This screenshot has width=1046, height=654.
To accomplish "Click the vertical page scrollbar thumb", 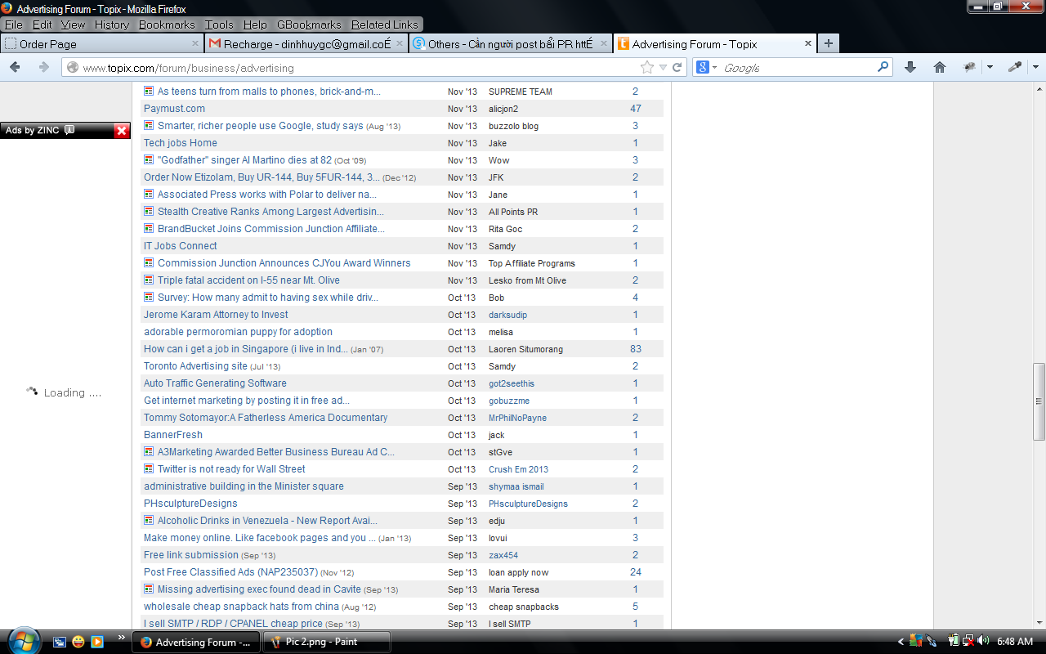I will pos(1039,402).
